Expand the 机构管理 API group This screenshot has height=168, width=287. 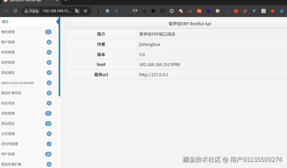[x=29, y=52]
